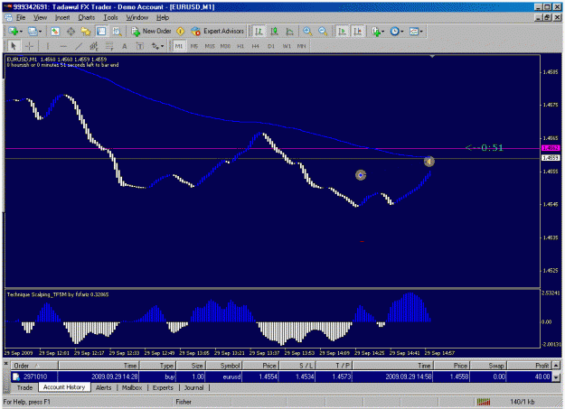
Task: Open the Strategy Tester magnifier icon
Action: click(x=117, y=32)
